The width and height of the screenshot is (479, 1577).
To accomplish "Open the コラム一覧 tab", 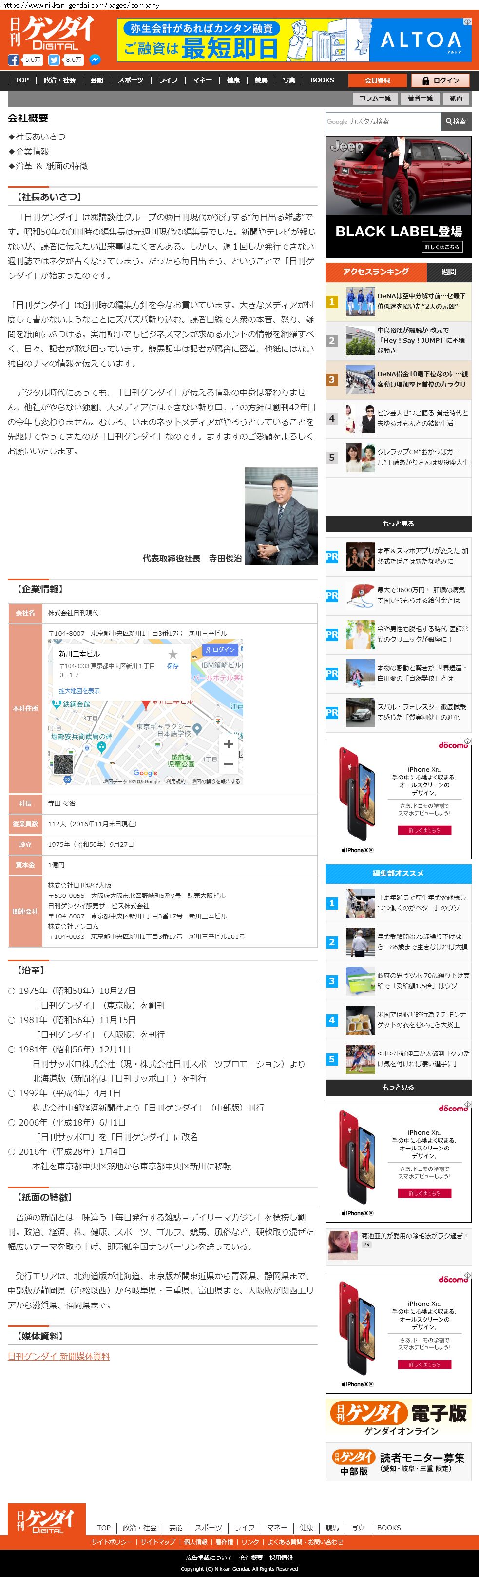I will point(375,98).
